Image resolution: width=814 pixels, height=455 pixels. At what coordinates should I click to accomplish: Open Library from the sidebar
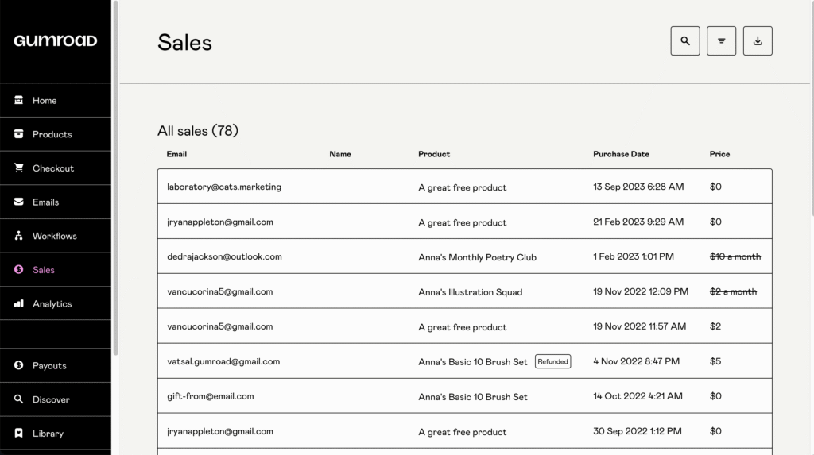pos(48,434)
